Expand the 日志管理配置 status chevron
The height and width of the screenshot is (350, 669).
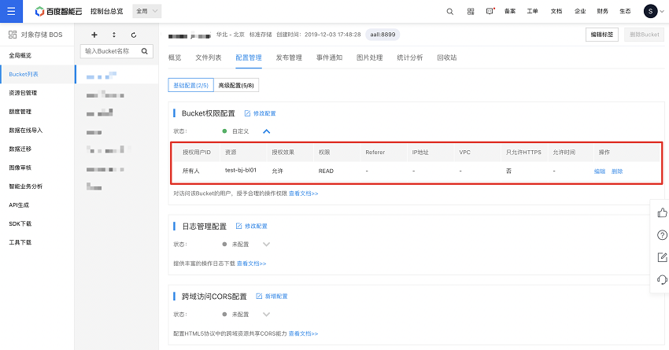coord(266,245)
